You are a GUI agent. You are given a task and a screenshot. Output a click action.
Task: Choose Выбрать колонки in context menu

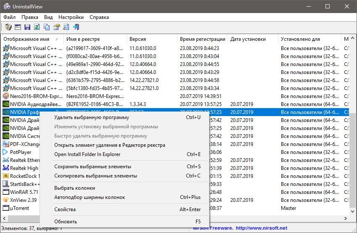124,188
